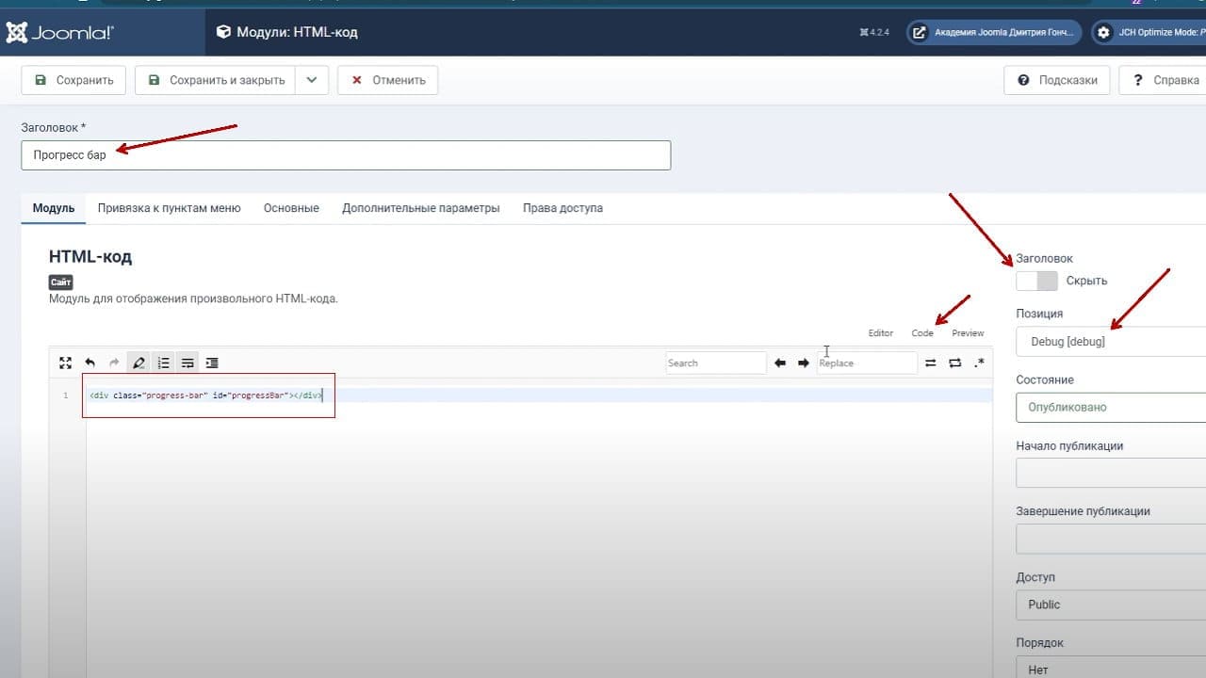
Task: Open the Позиция Debug dropdown
Action: coord(1111,342)
